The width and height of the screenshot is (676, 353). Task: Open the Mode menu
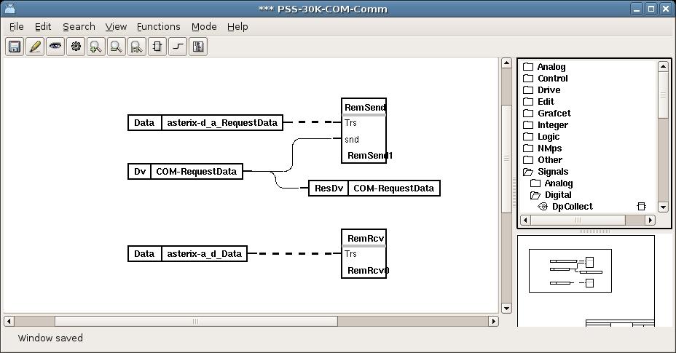(x=204, y=27)
